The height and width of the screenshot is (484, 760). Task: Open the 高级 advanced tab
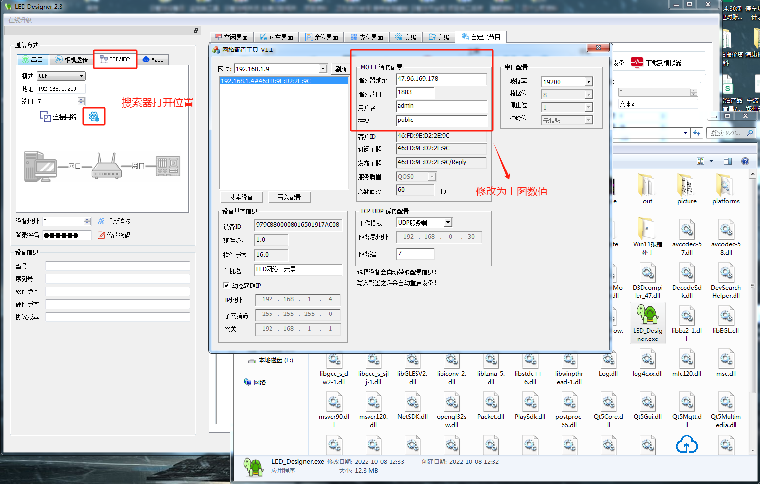(x=406, y=37)
